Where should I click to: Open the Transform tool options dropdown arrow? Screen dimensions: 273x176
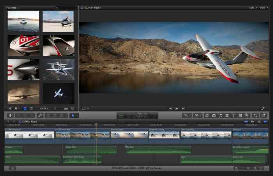(x=88, y=108)
